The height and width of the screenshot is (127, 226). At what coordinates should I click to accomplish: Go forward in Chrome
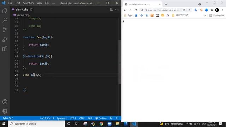130,10
